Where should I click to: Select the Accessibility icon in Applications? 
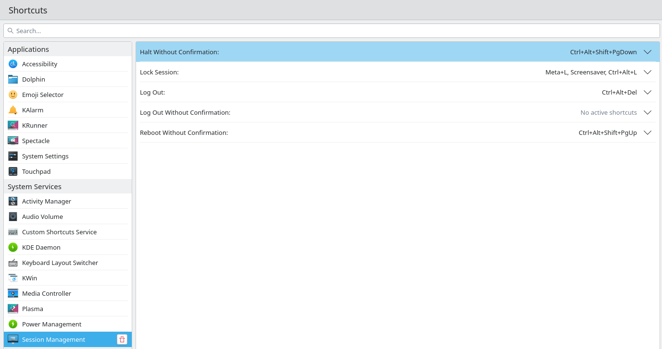[x=13, y=64]
